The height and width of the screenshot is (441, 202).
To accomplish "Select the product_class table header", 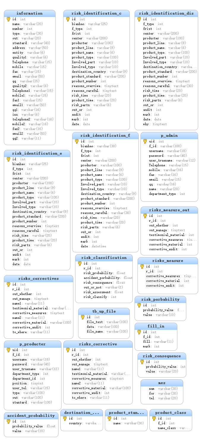I will click(171, 413).
